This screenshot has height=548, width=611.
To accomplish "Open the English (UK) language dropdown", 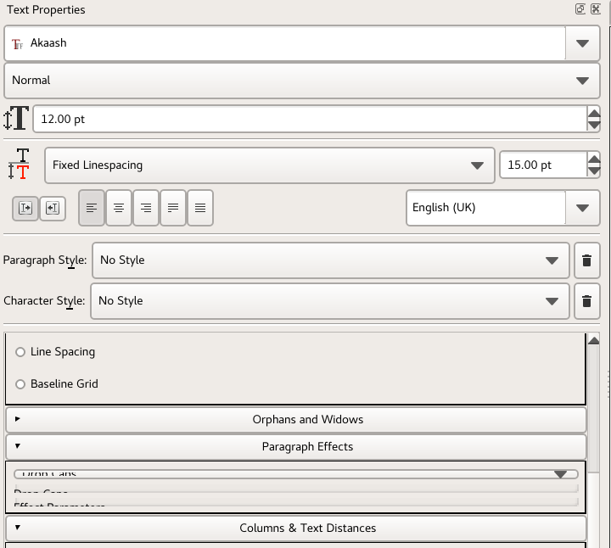I will (x=582, y=208).
